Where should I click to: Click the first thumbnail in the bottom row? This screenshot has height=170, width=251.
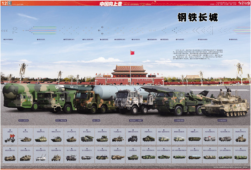point(10,155)
